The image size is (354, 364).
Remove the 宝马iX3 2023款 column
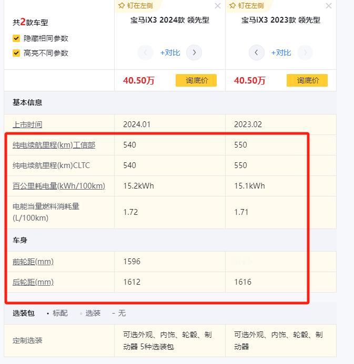pyautogui.click(x=329, y=6)
